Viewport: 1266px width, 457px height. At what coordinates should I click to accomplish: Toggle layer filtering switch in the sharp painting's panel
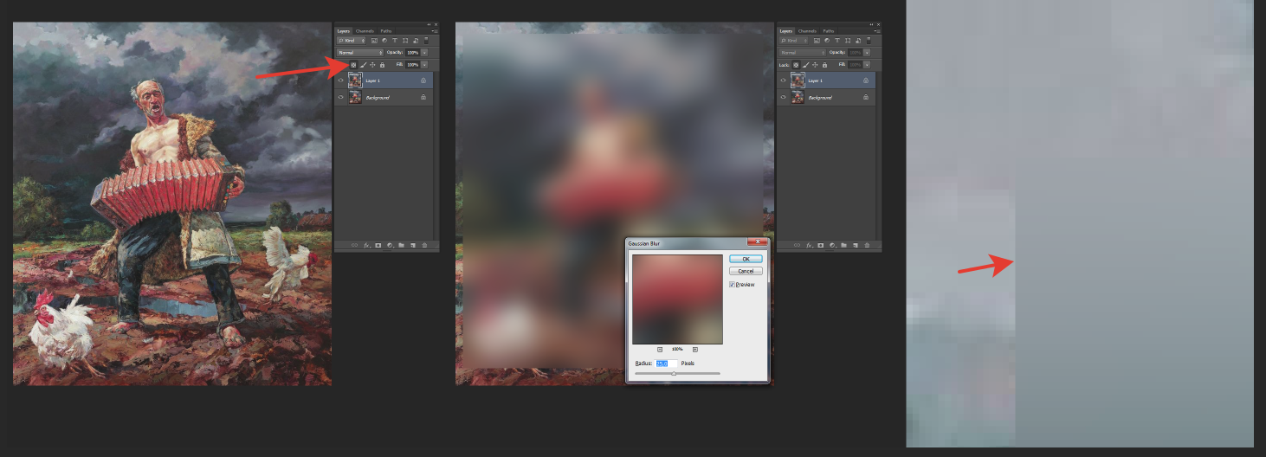pos(426,40)
